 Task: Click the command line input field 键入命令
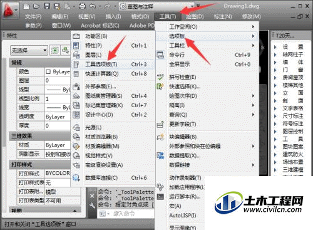[x=126, y=214]
